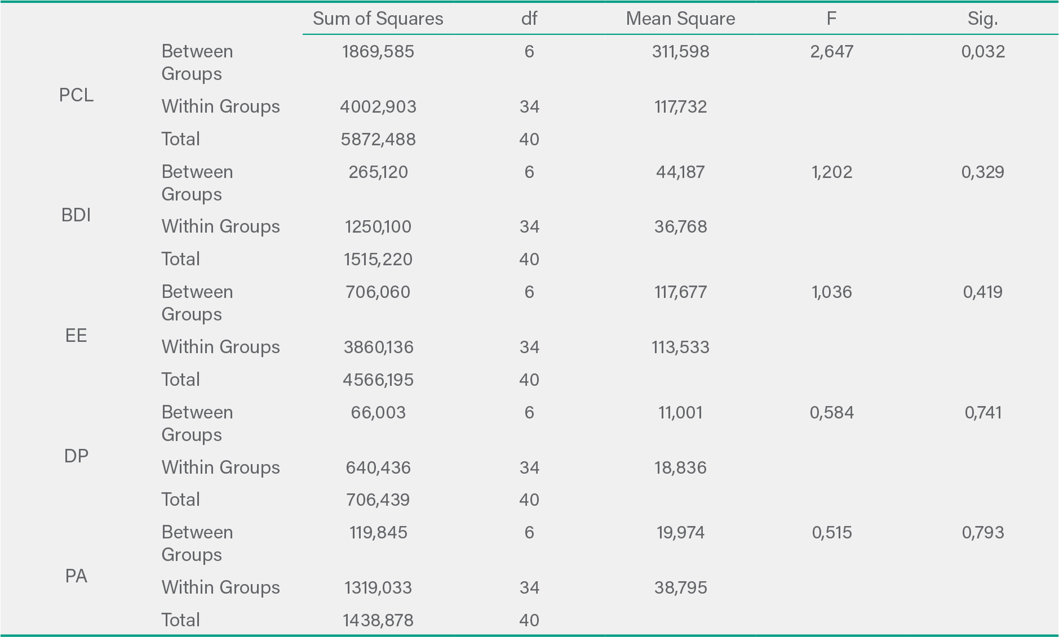
Task: Click the mean square value 38,795
Action: [680, 588]
